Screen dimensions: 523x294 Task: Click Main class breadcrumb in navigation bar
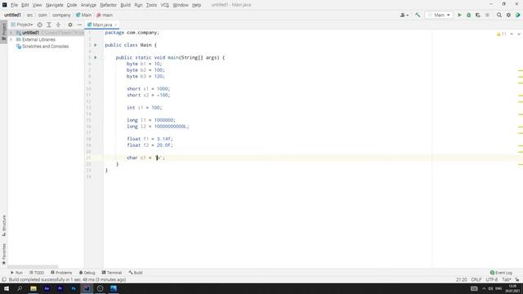[83, 15]
